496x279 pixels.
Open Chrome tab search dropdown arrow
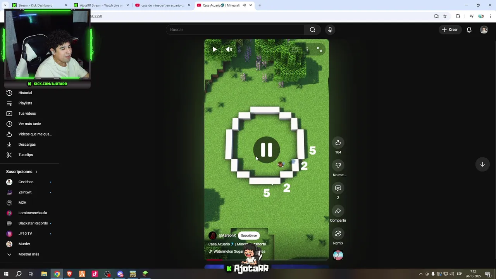click(x=5, y=5)
